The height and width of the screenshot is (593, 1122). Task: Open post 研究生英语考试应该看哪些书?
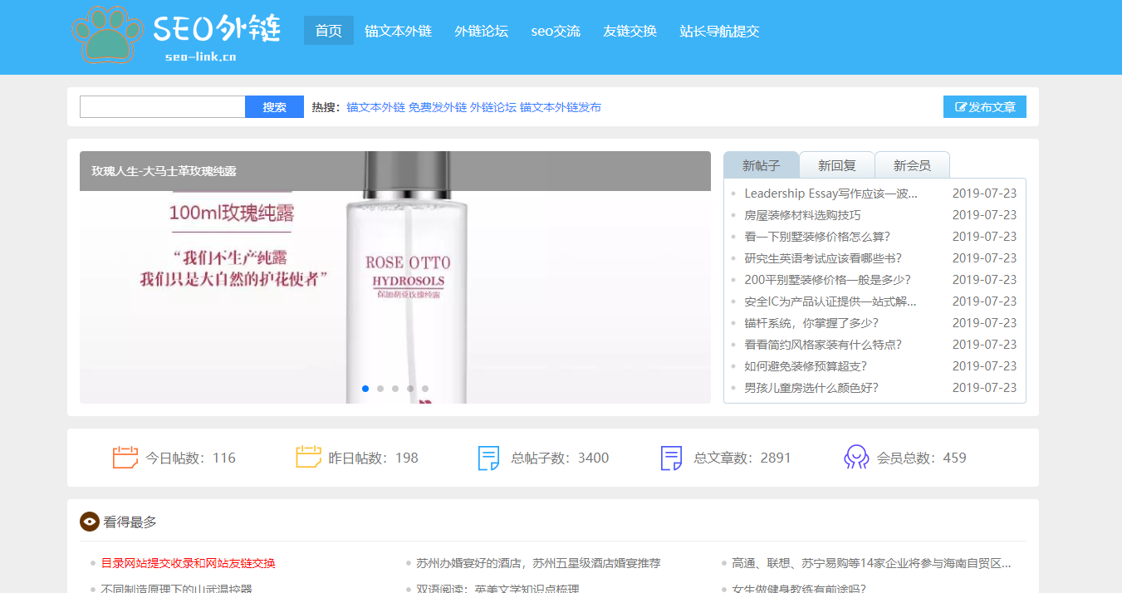pos(823,258)
